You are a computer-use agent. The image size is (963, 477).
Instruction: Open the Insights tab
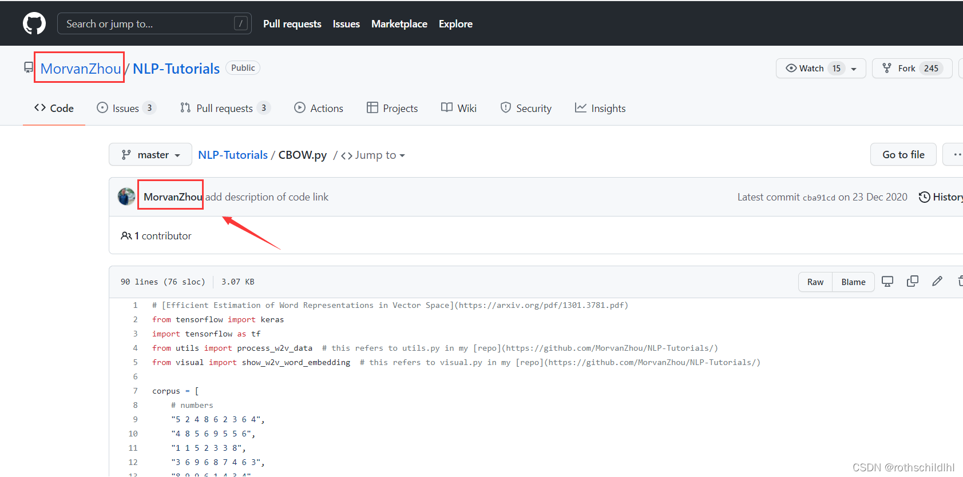coord(600,108)
